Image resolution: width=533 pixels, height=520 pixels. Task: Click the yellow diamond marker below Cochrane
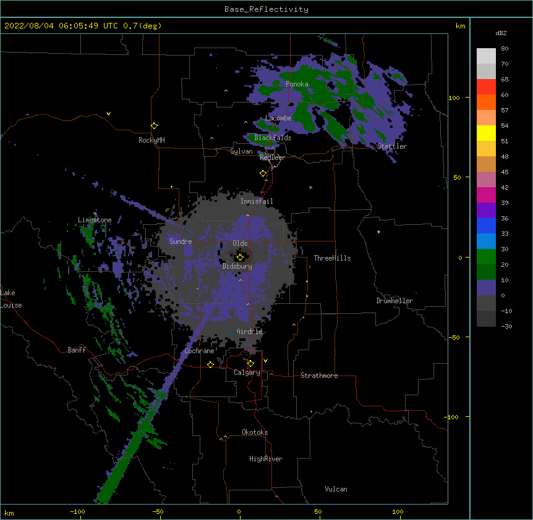point(210,364)
